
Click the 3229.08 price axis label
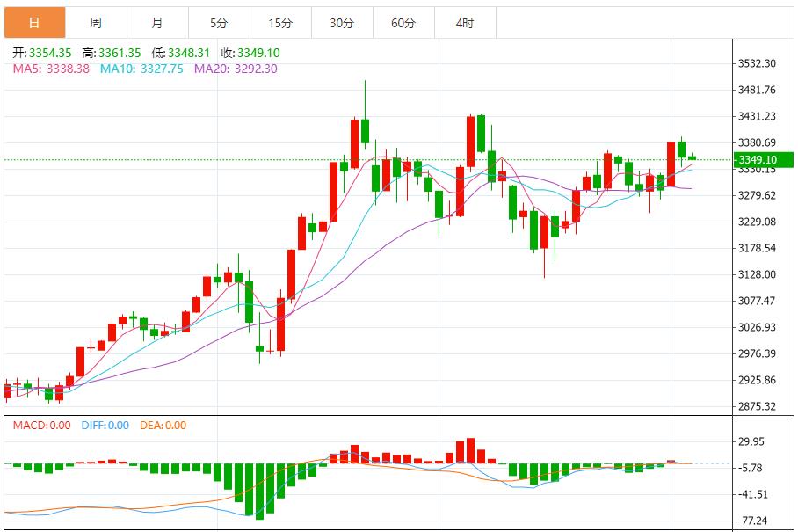(x=757, y=222)
